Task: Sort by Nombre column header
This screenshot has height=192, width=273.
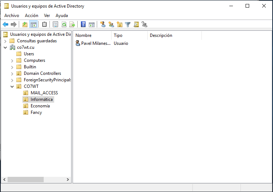Action: tap(92, 35)
